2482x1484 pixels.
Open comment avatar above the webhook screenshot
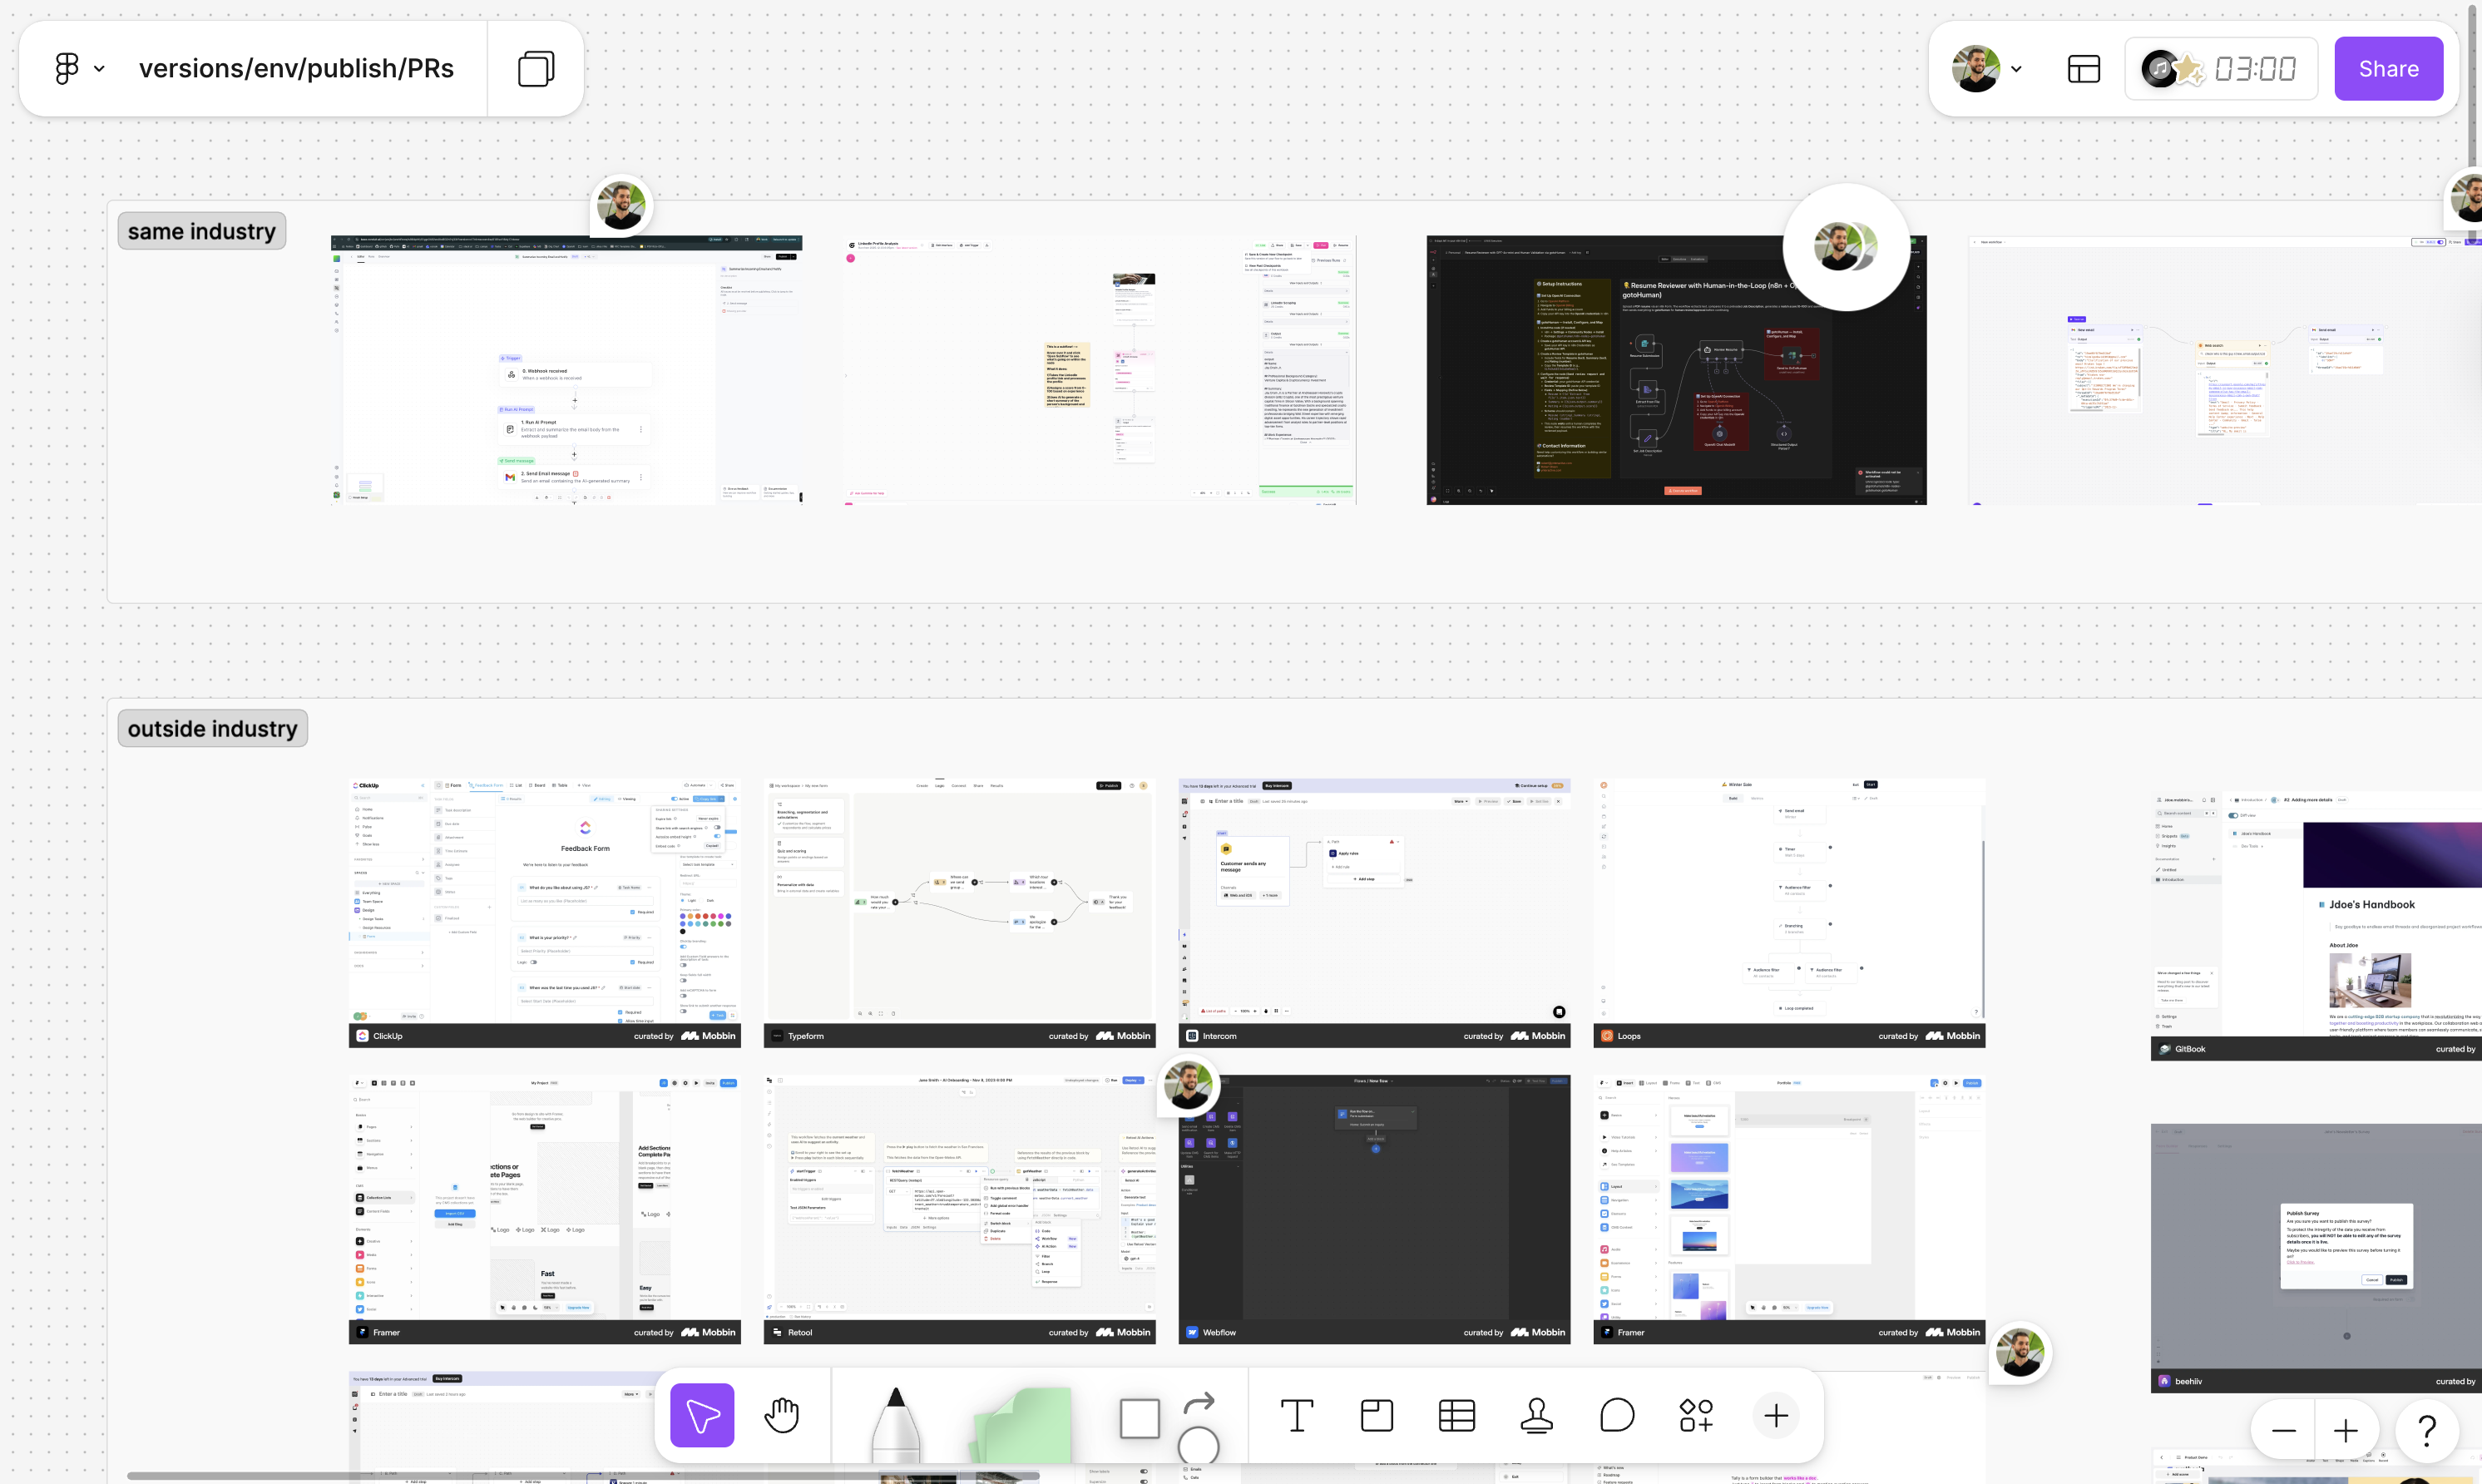tap(620, 205)
